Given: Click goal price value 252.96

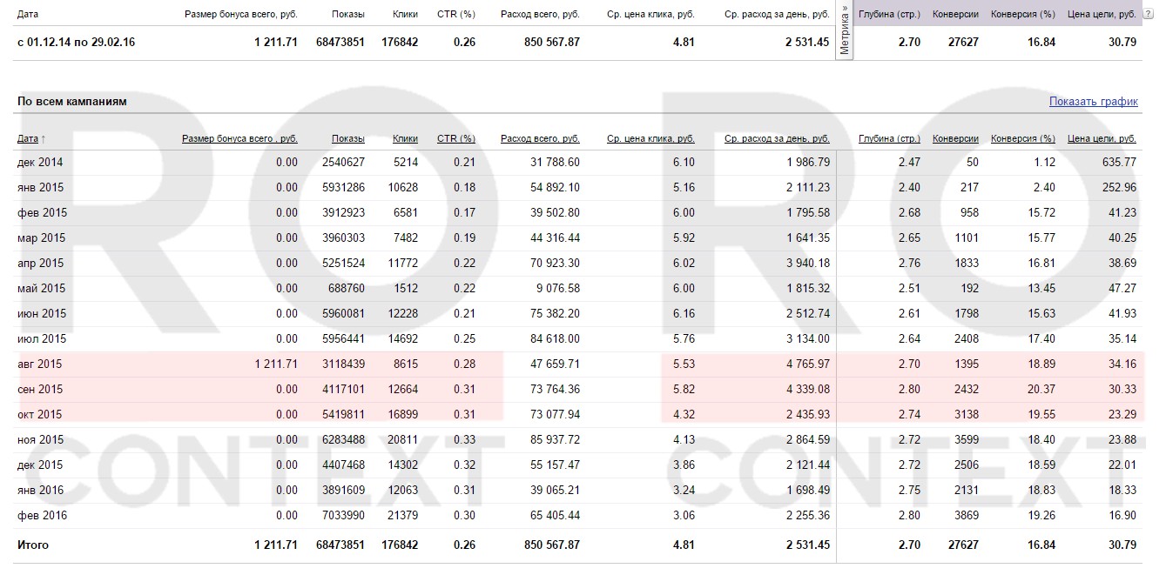Looking at the screenshot, I should point(1119,187).
